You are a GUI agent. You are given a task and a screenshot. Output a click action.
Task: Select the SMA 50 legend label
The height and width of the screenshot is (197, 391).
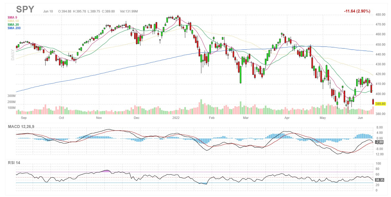pyautogui.click(x=13, y=21)
